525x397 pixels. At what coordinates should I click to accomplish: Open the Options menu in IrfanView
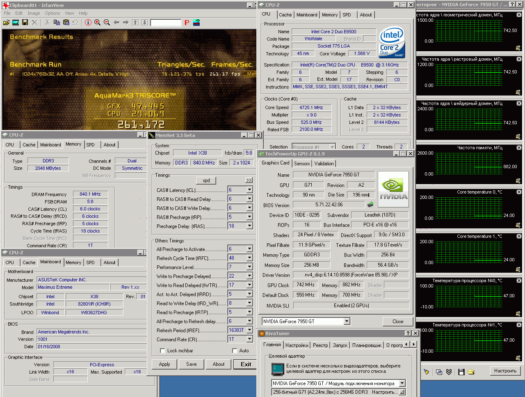click(x=52, y=13)
